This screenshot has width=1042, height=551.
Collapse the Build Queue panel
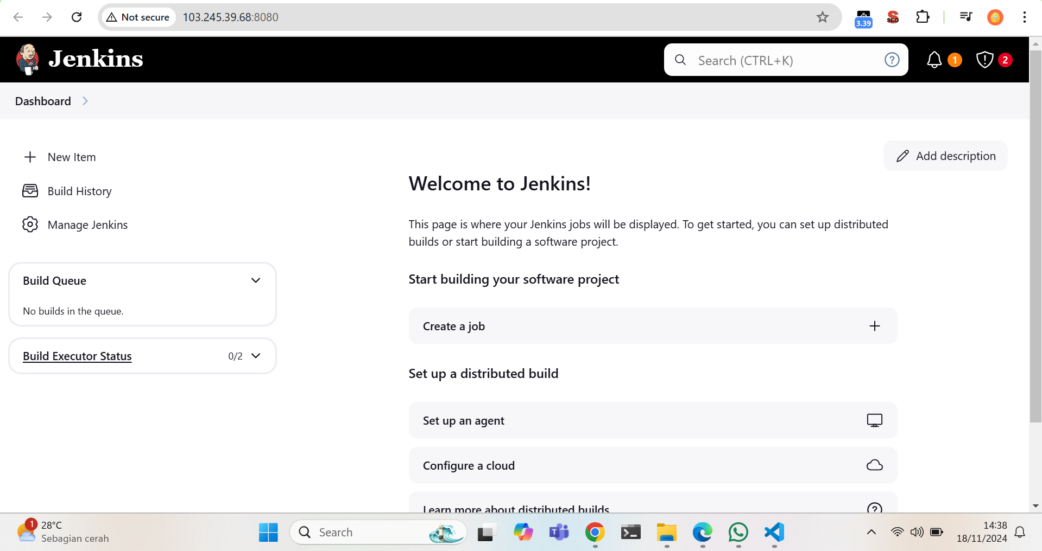click(x=256, y=280)
